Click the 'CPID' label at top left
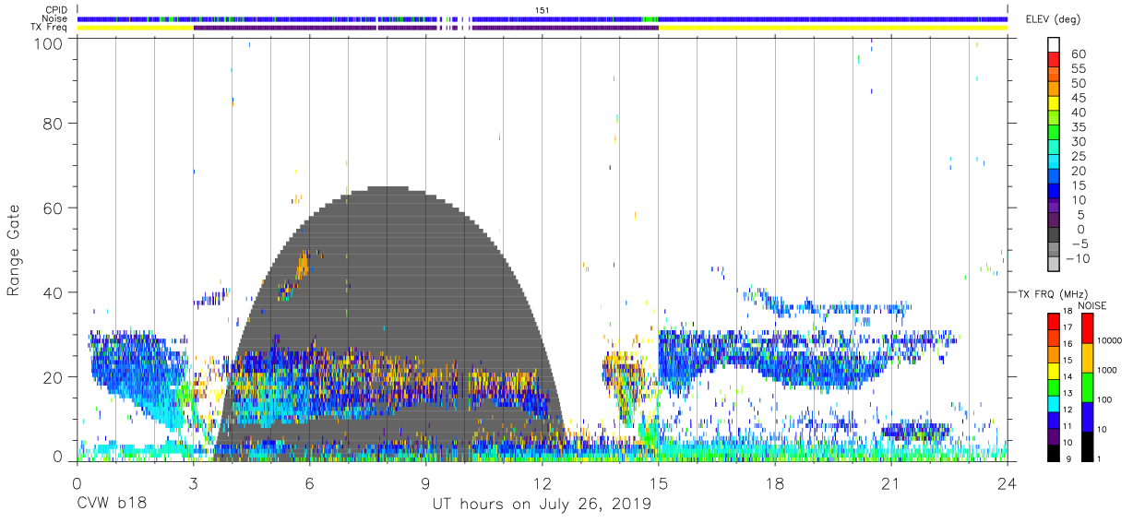1133x523 pixels. click(x=55, y=10)
